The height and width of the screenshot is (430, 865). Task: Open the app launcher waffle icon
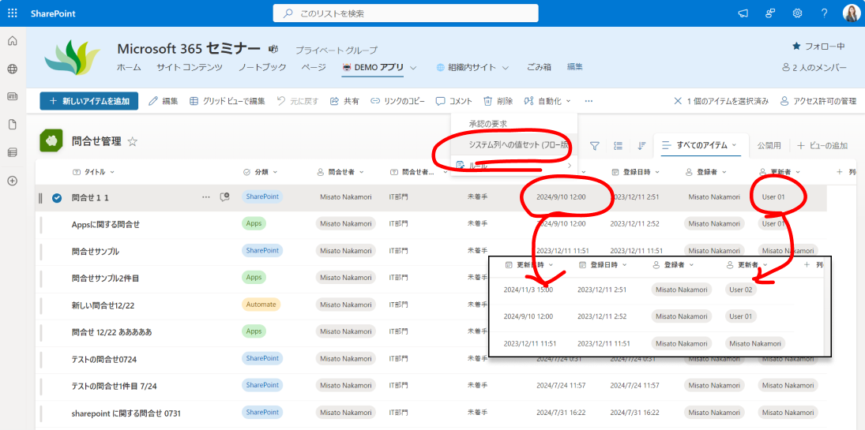click(x=12, y=13)
